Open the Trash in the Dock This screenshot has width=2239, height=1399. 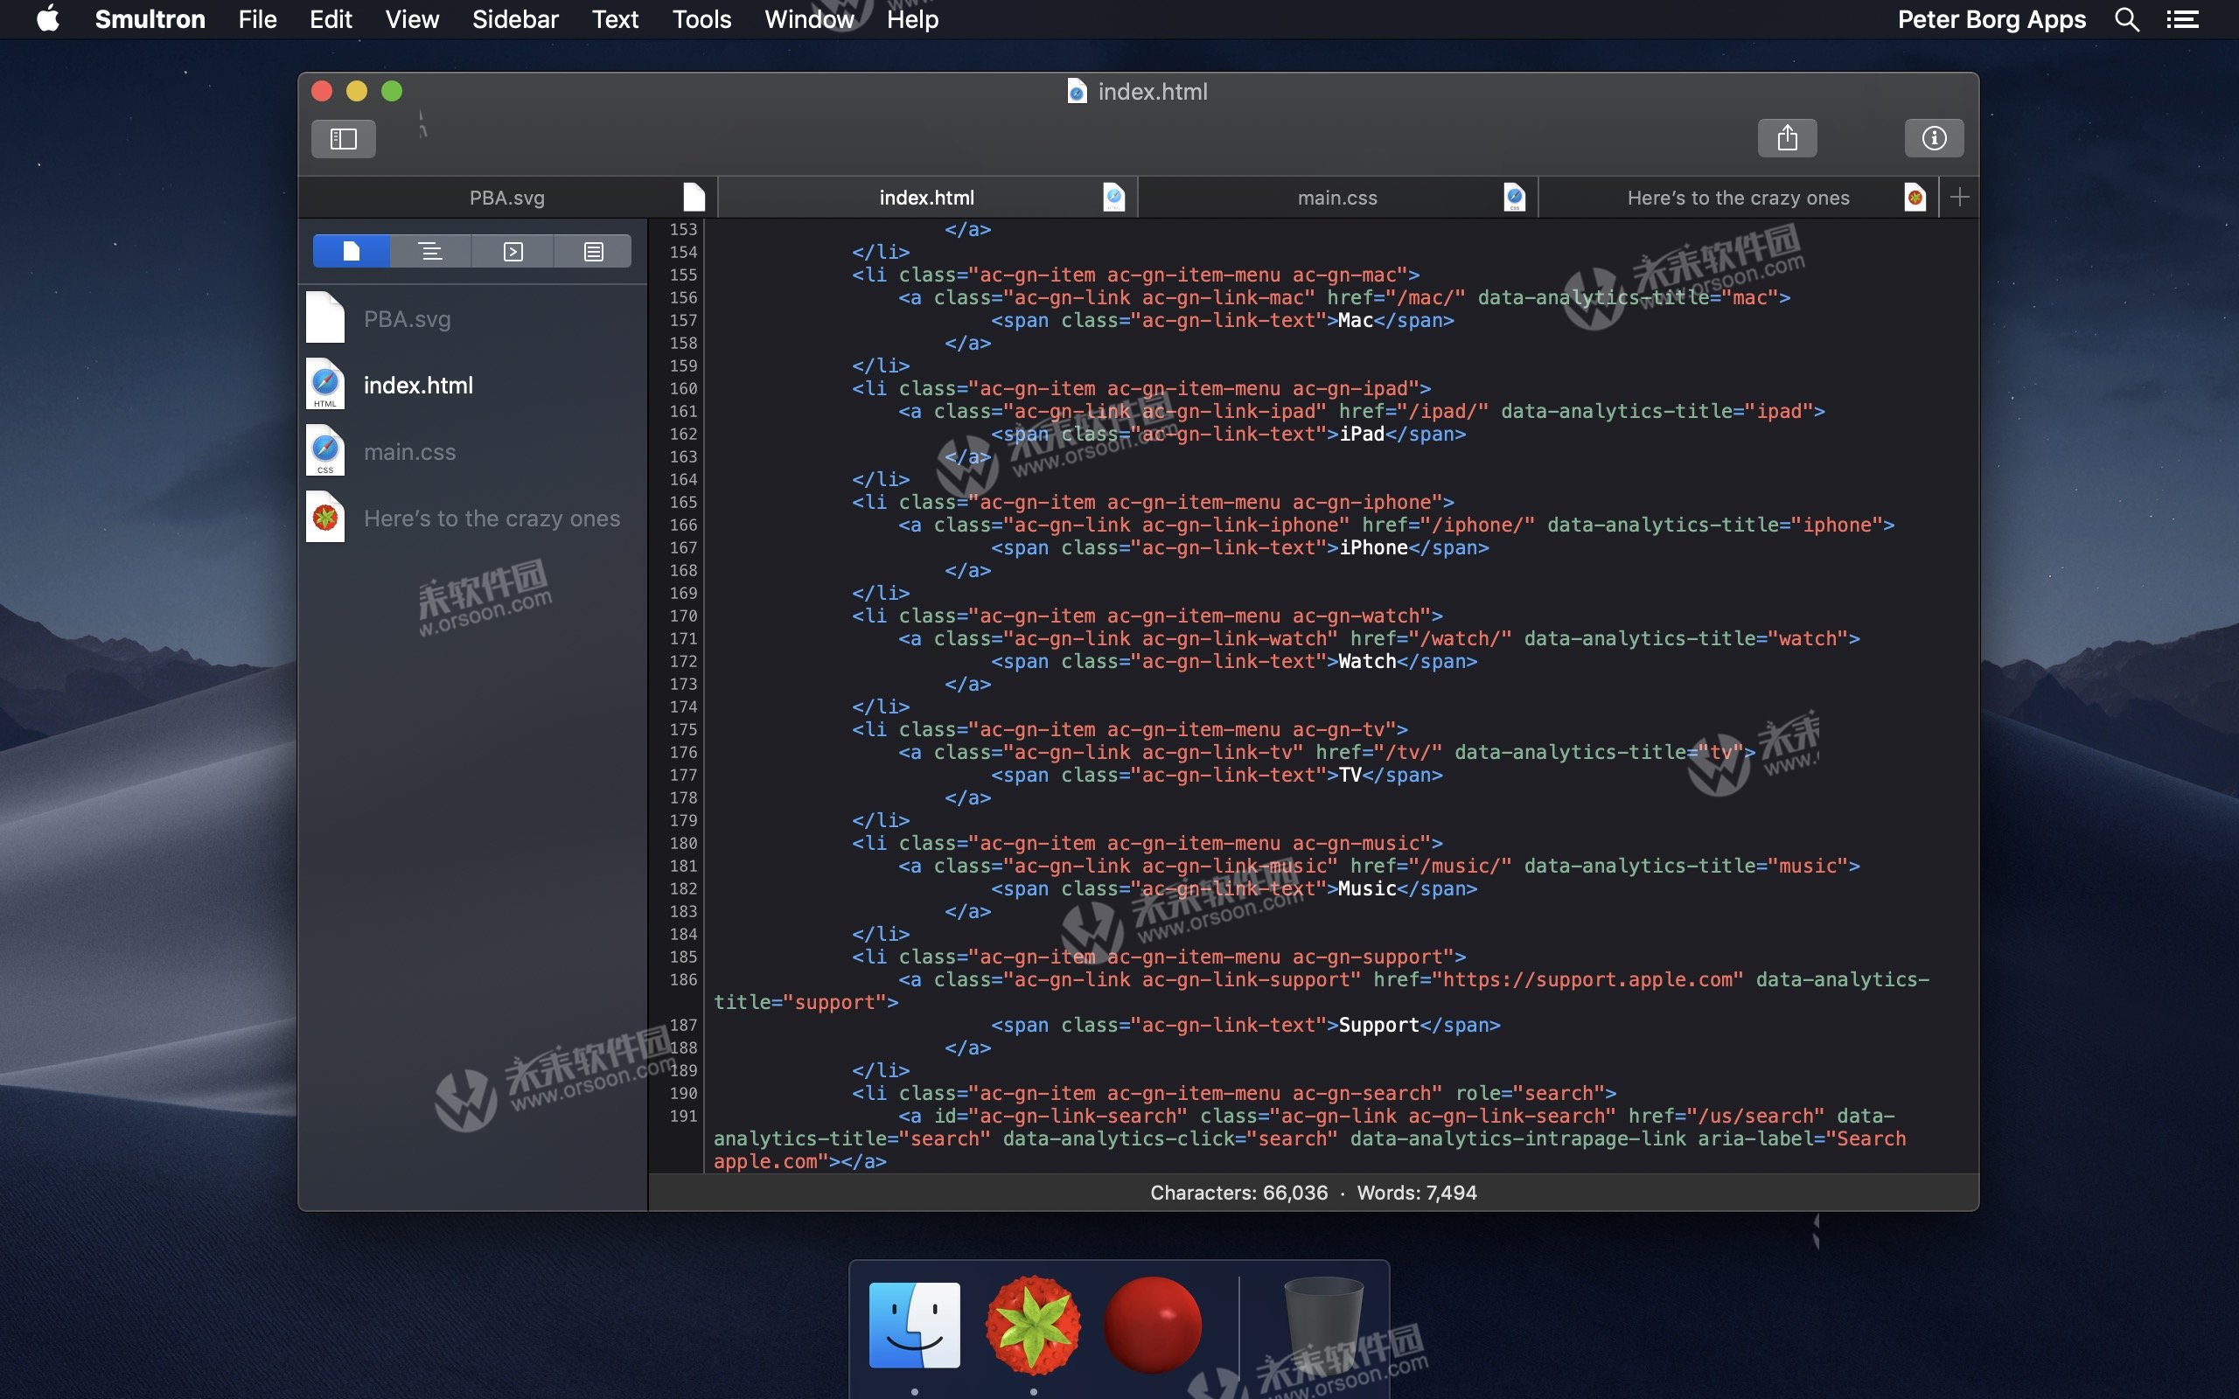(1323, 1325)
